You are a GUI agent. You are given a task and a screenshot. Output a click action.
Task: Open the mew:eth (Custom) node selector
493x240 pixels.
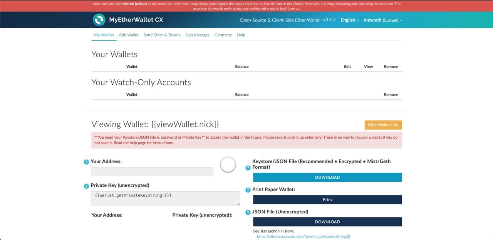[382, 20]
